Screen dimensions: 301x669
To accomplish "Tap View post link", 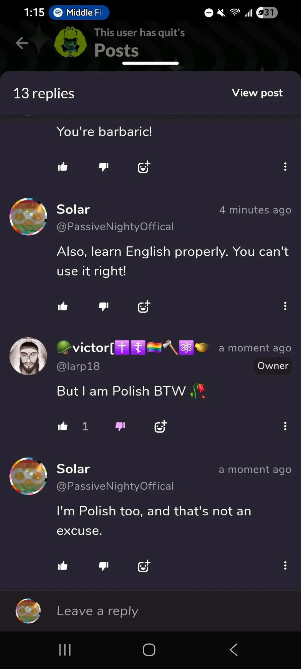I will pyautogui.click(x=257, y=93).
